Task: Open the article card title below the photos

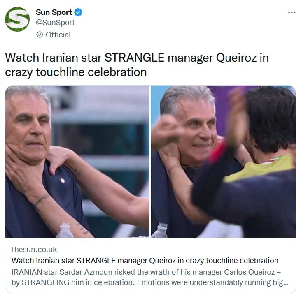Action: pos(145,261)
